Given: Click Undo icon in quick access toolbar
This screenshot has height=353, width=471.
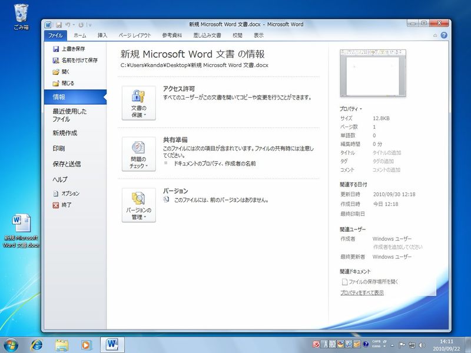Looking at the screenshot, I should click(68, 25).
